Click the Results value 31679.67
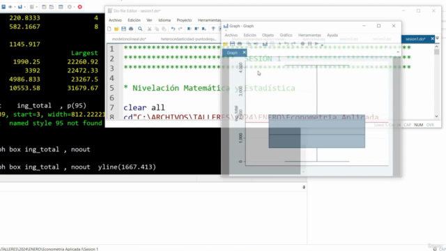This screenshot has width=446, height=251. (82, 88)
